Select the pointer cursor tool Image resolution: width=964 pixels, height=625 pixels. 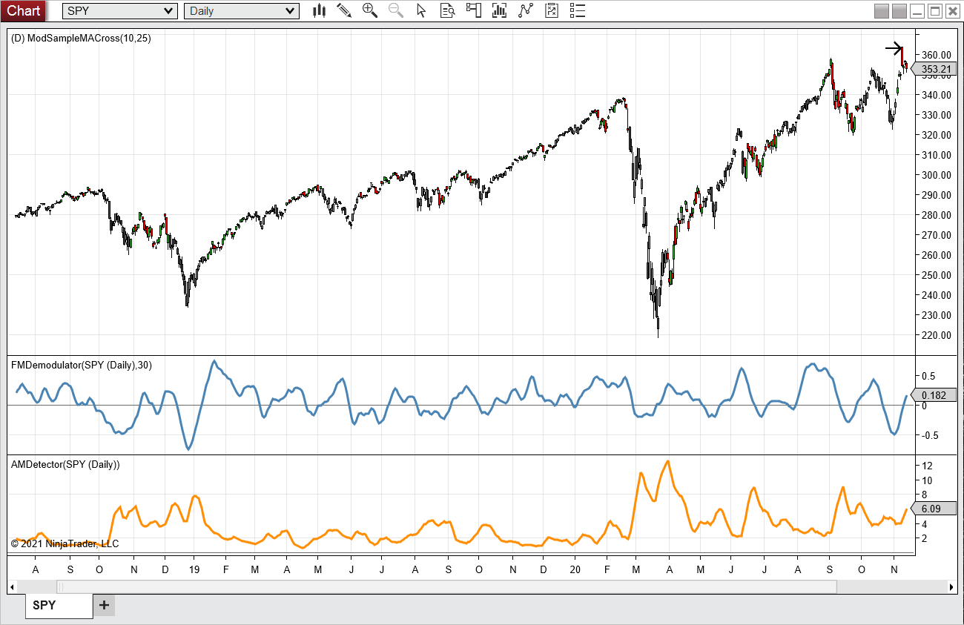click(421, 10)
